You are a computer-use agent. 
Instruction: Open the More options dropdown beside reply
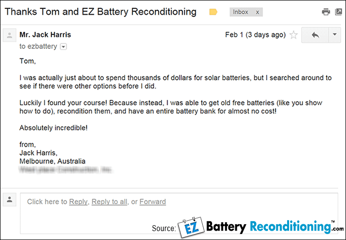[x=335, y=35]
